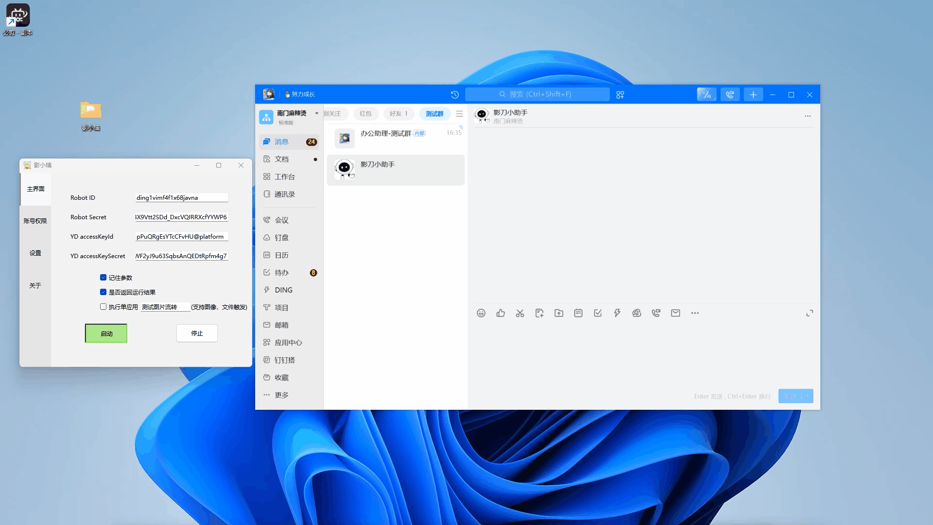Image resolution: width=933 pixels, height=525 pixels.
Task: Enable the 执行单应用 checkbox
Action: point(103,307)
